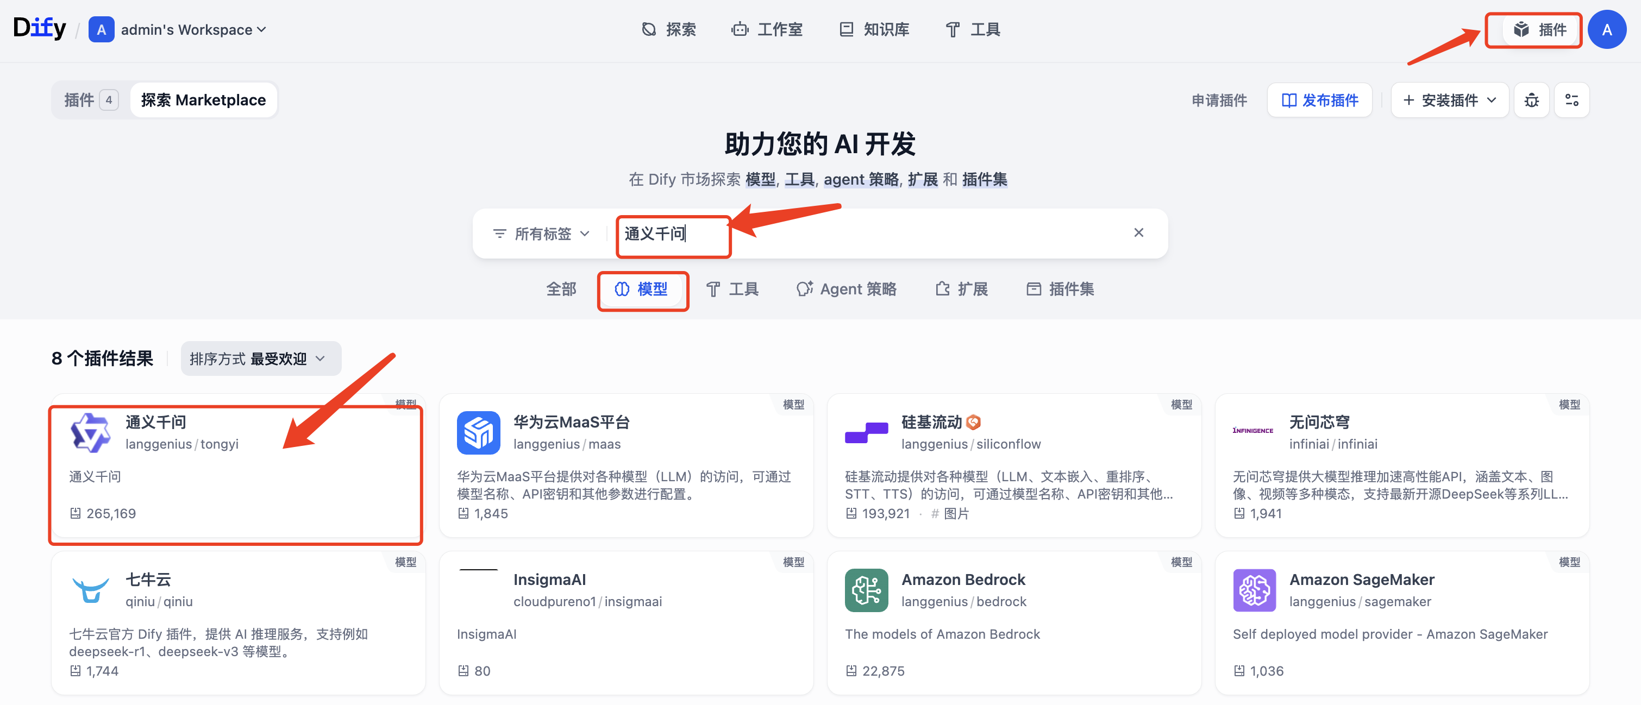Viewport: 1641px width, 705px height.
Task: Open the 七牛云 card title
Action: point(148,580)
